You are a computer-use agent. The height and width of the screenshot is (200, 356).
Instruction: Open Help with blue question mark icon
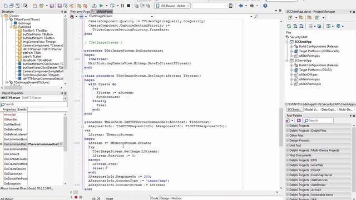[265, 6]
